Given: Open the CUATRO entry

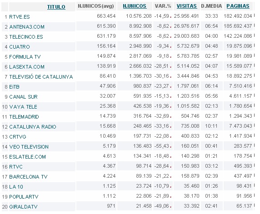Looking at the screenshot, I should (x=20, y=47).
